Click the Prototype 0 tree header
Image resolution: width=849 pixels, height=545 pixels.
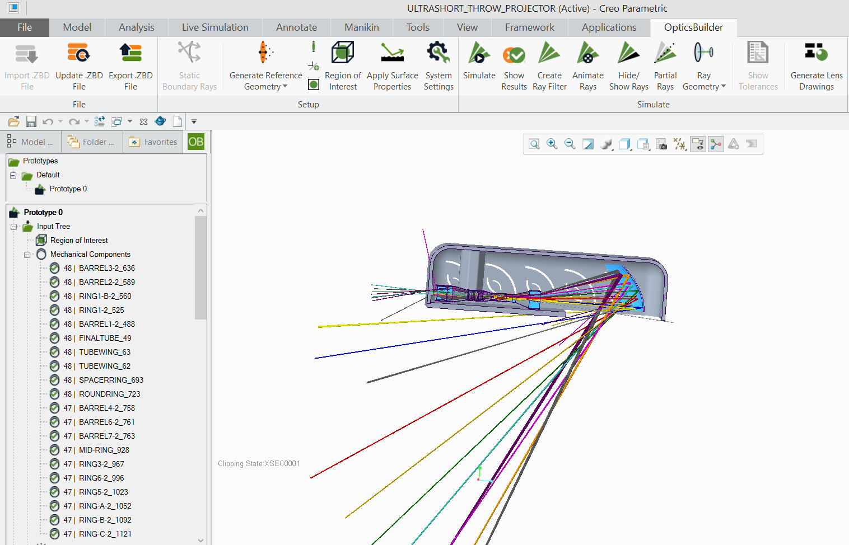click(43, 213)
